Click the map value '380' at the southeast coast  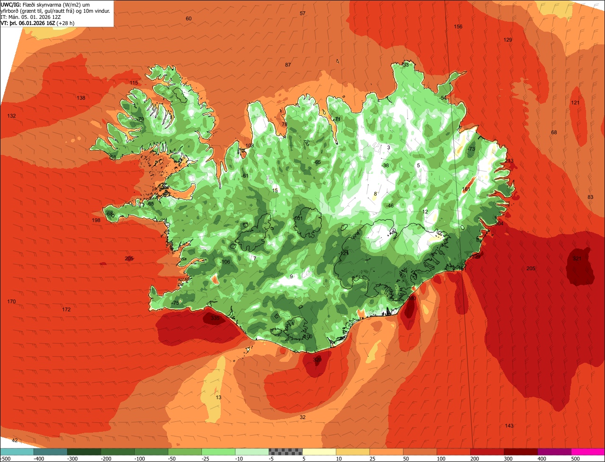[x=412, y=299]
